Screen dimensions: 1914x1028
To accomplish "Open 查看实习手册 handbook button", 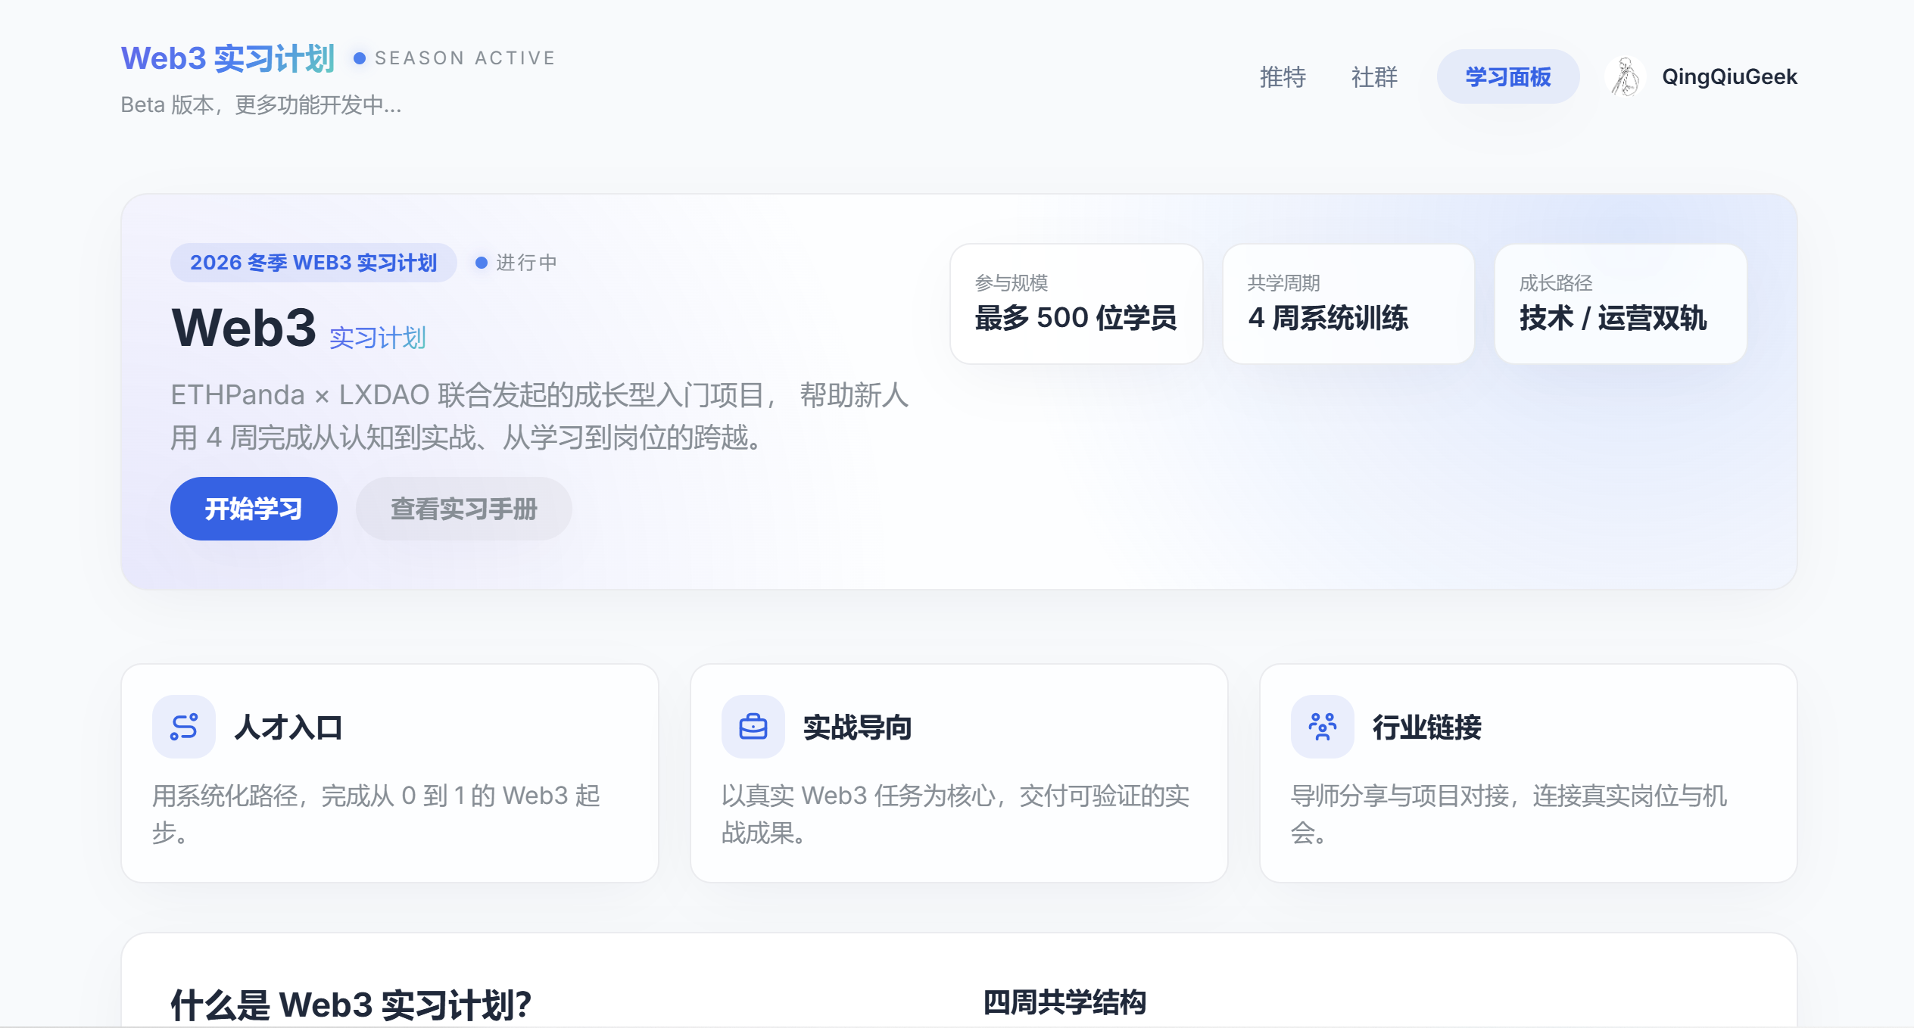I will [x=463, y=509].
